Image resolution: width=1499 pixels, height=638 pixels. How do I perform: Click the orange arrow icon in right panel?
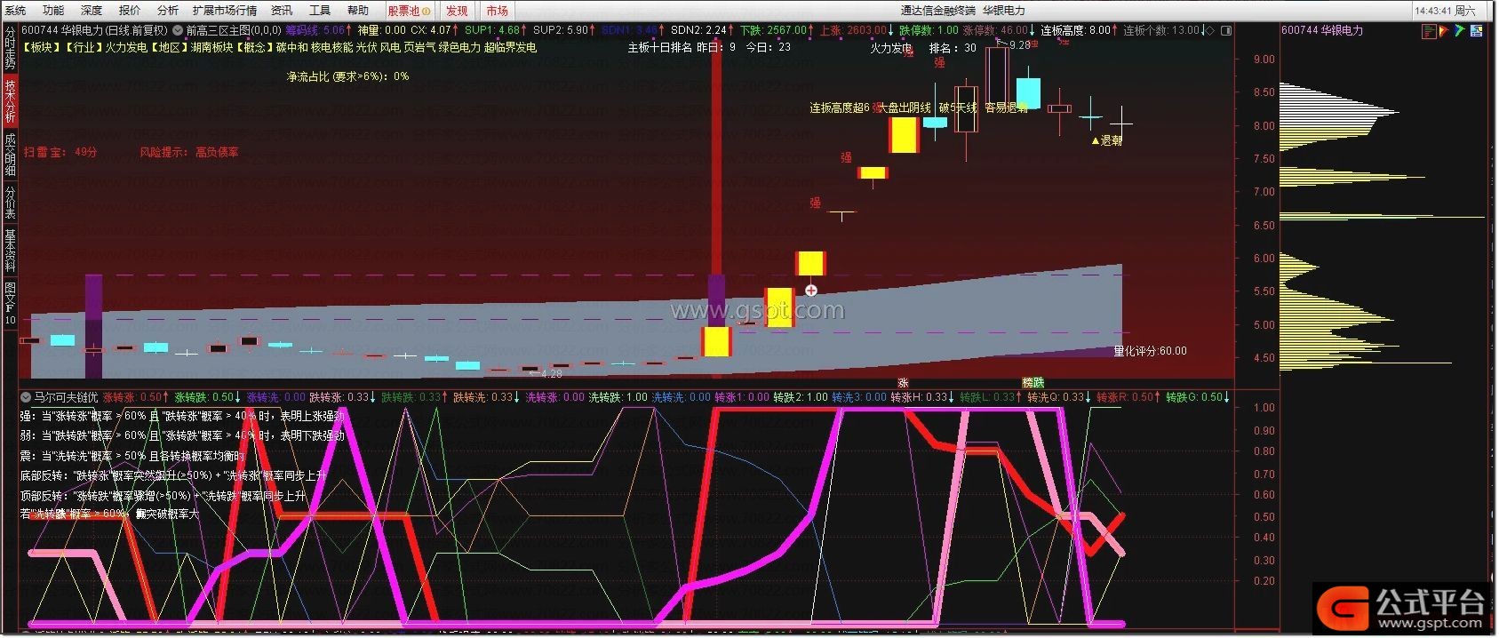[1444, 31]
